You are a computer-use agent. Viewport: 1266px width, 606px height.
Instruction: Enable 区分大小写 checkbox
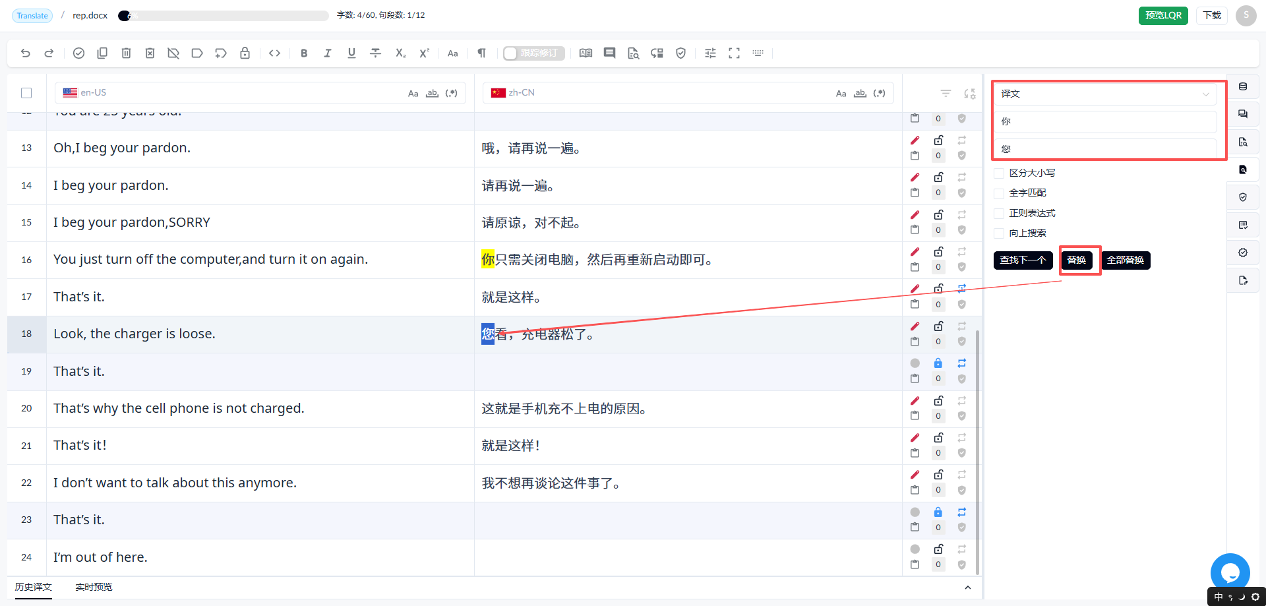(999, 173)
